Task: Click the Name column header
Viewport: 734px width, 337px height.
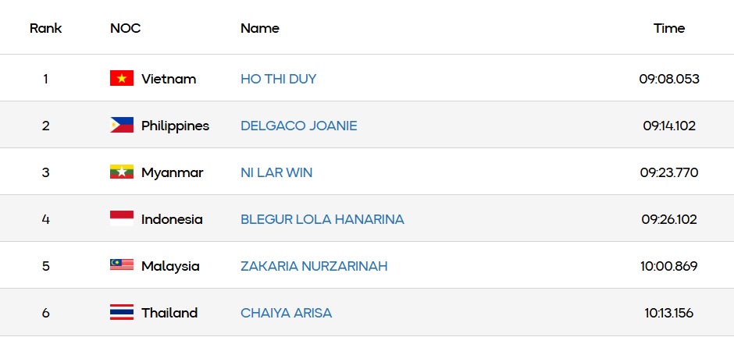Action: 259,28
